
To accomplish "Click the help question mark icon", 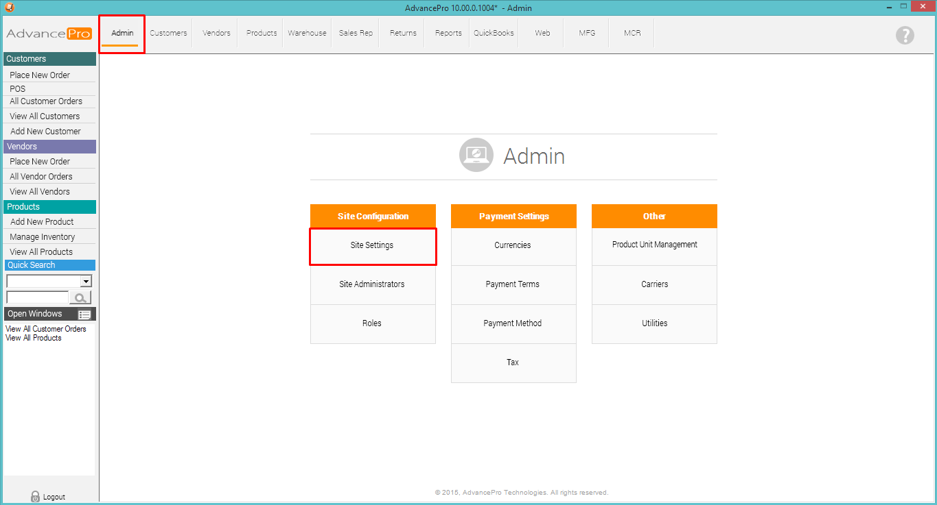I will pos(905,35).
